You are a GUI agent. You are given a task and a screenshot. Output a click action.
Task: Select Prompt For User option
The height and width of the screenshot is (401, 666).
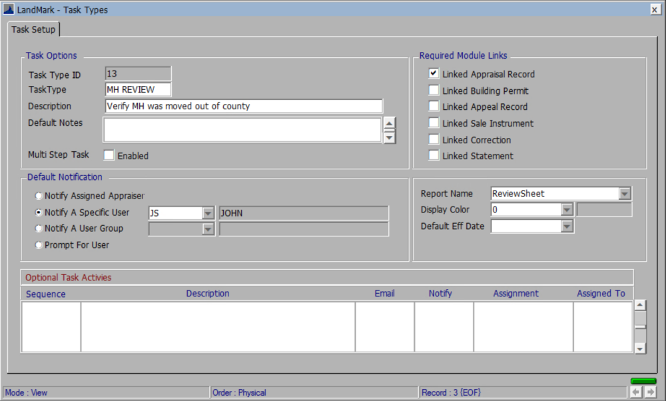click(x=39, y=244)
